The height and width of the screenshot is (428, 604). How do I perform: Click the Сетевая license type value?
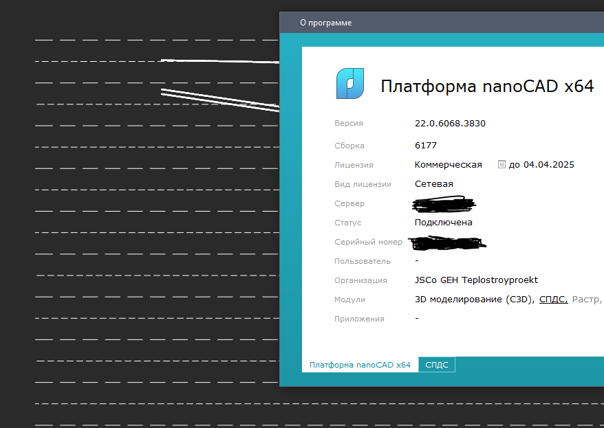coord(434,184)
